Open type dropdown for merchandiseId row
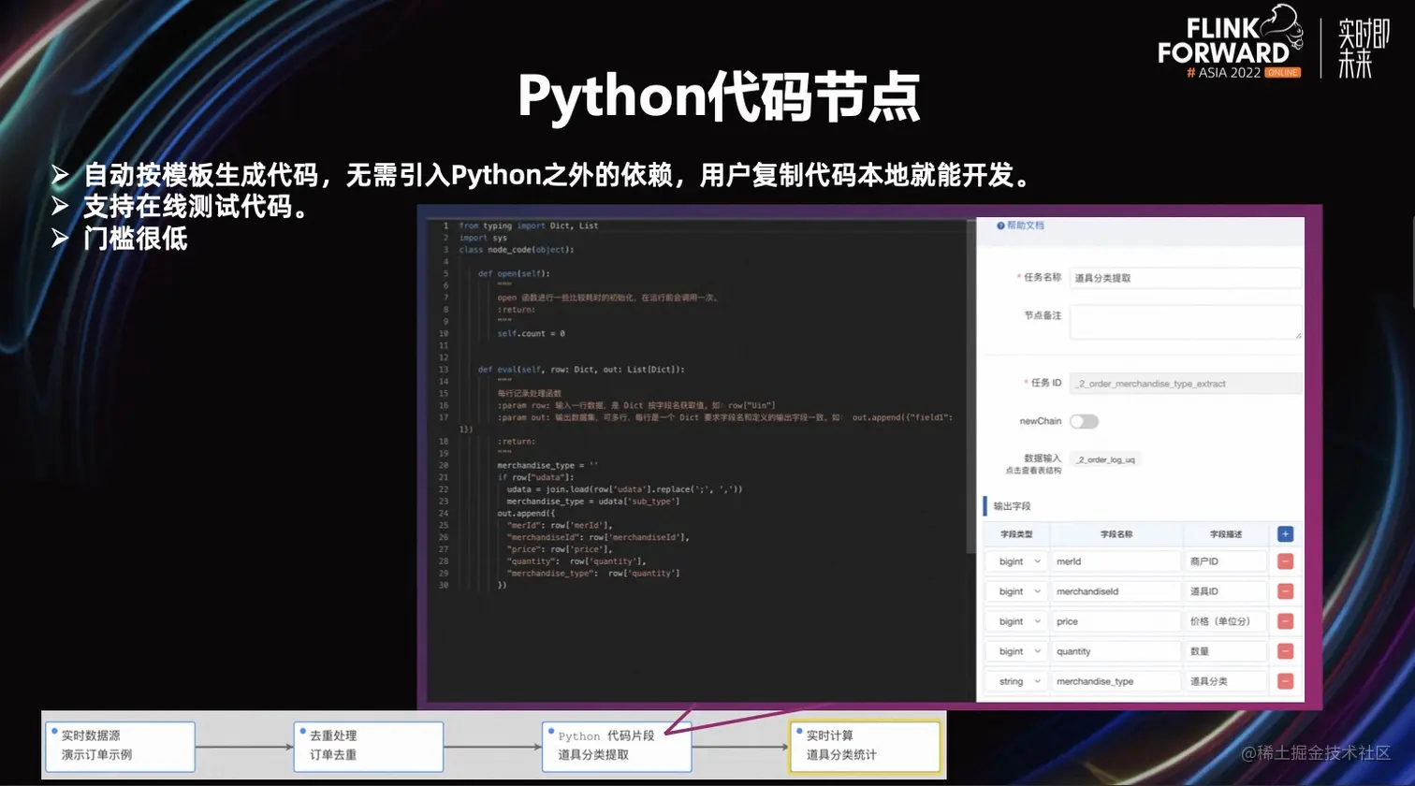Image resolution: width=1415 pixels, height=786 pixels. (1016, 591)
